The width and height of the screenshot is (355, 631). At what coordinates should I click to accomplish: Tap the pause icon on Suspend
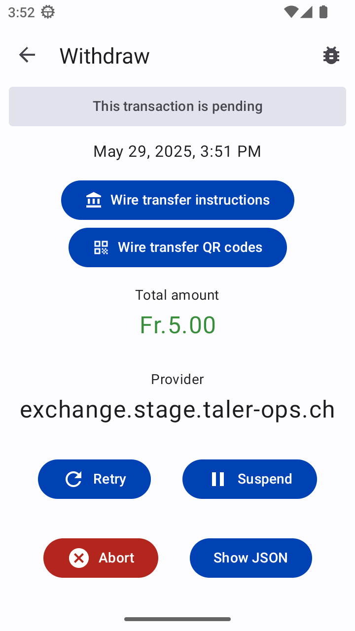coord(218,479)
